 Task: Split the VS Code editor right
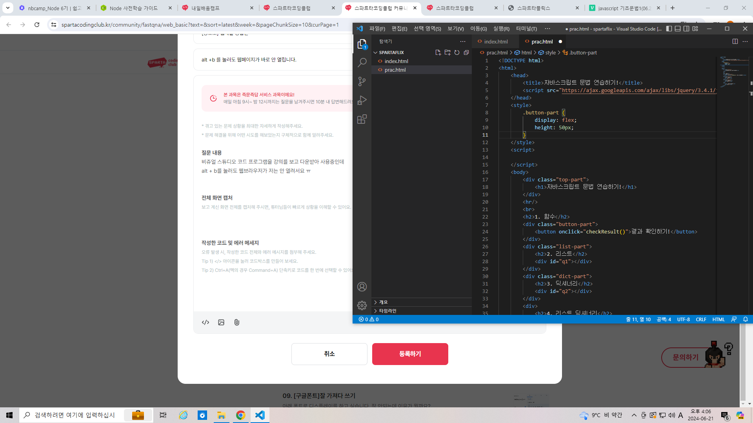click(735, 42)
